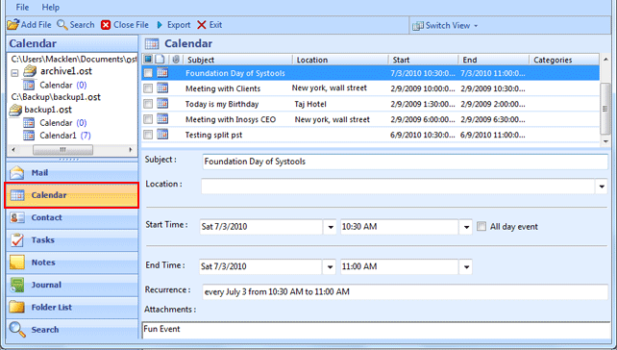Image resolution: width=617 pixels, height=350 pixels.
Task: Check the Foundation Day of Systools checkbox
Action: [x=148, y=73]
